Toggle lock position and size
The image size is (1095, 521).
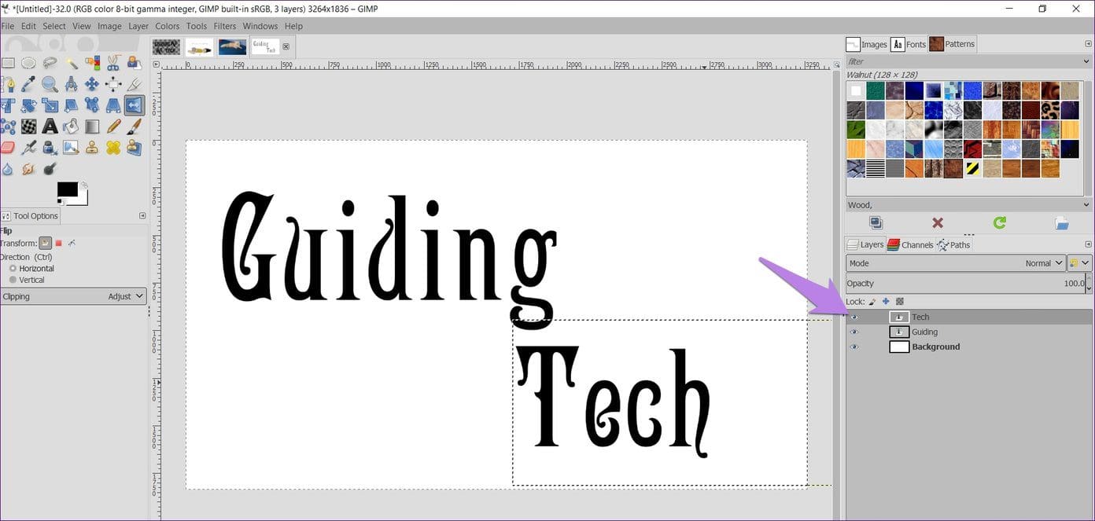886,302
